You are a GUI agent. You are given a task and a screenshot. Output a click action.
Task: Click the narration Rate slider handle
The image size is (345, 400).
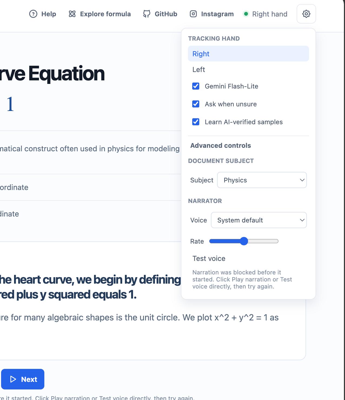[x=244, y=241]
